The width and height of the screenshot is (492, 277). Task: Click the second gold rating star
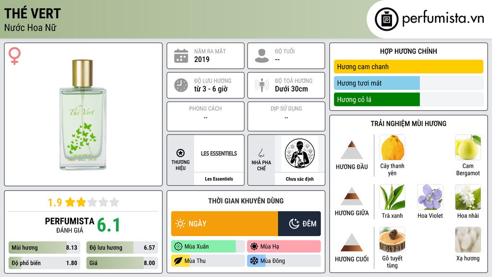pos(81,202)
